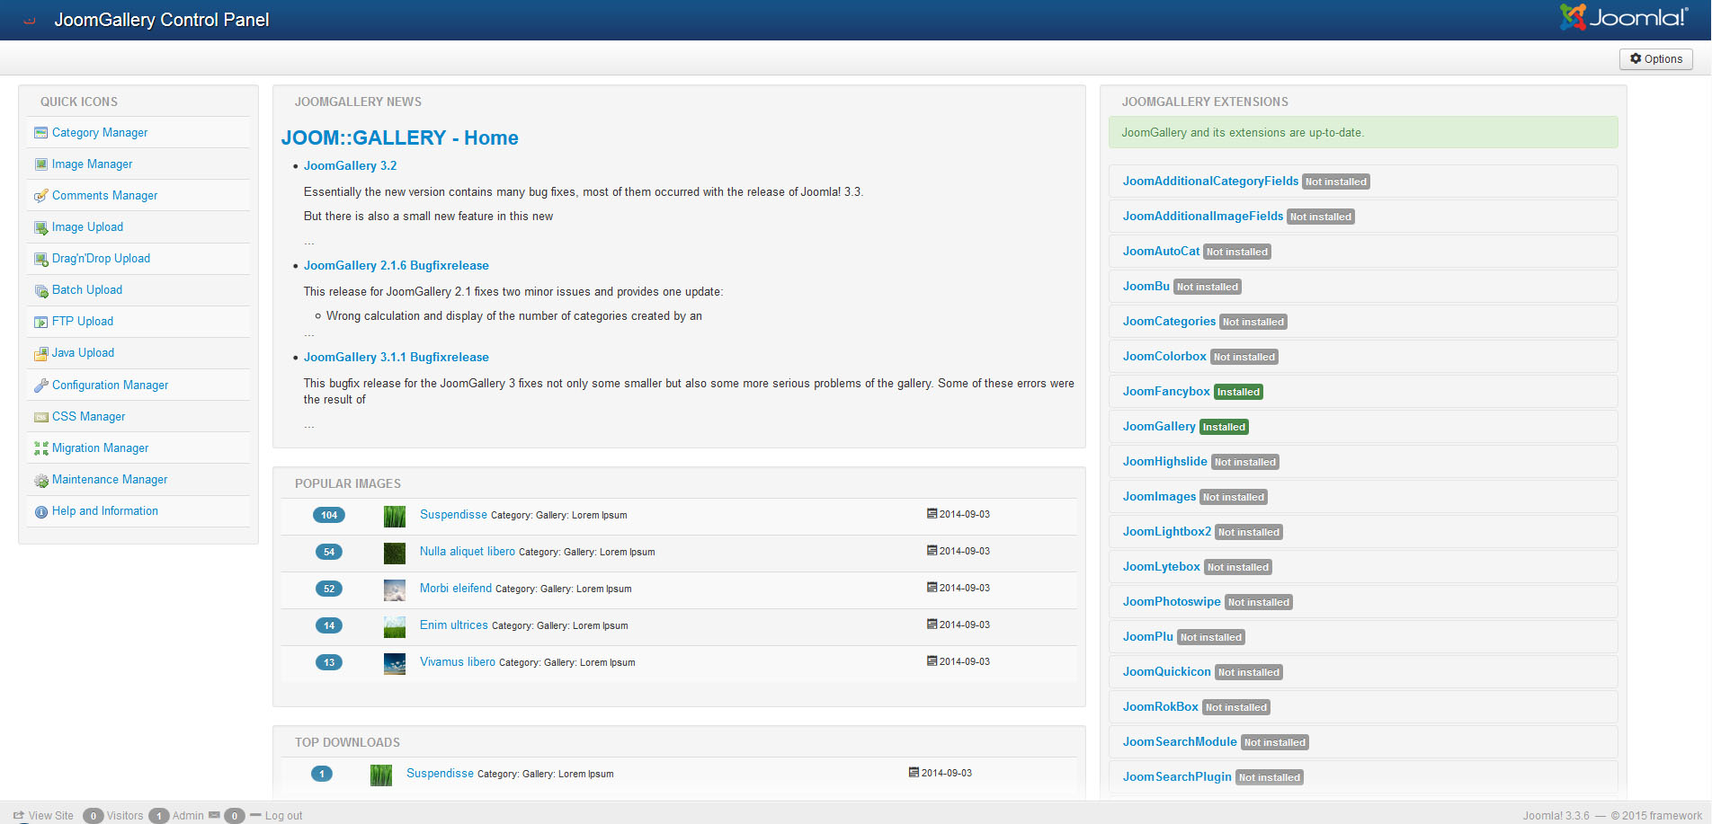
Task: Click the Joomla! 3.3.6 version text
Action: pyautogui.click(x=1556, y=815)
